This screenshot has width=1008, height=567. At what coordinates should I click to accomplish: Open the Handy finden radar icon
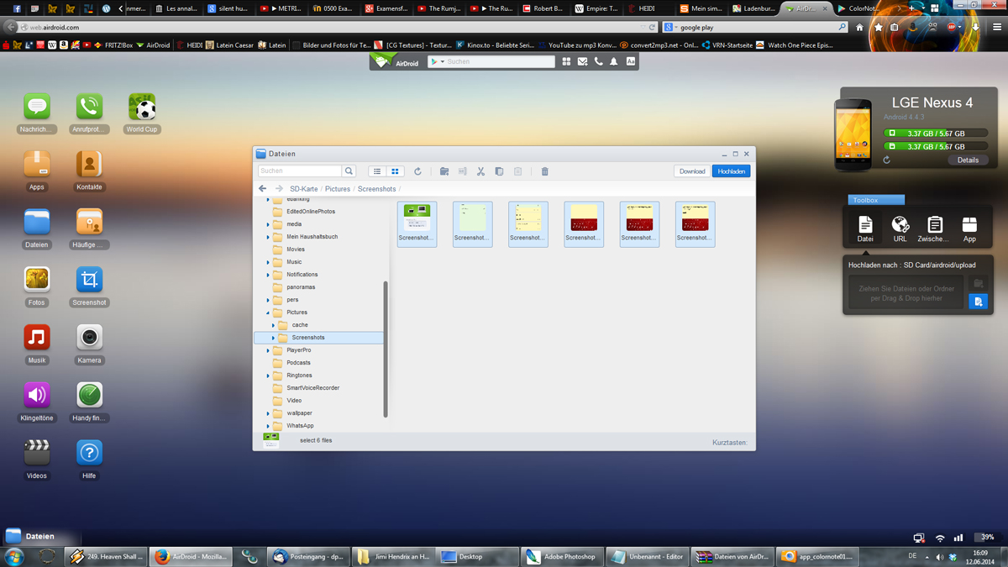(x=89, y=395)
